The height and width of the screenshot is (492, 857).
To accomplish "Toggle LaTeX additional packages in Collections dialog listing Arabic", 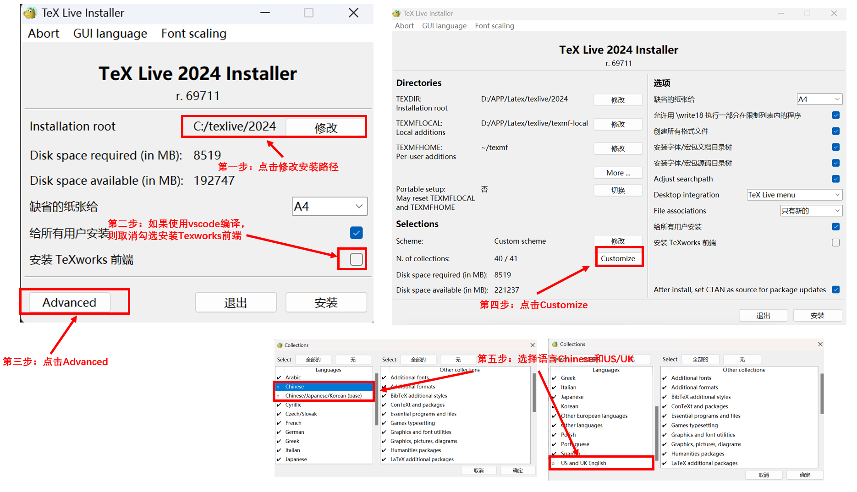I will [x=456, y=459].
